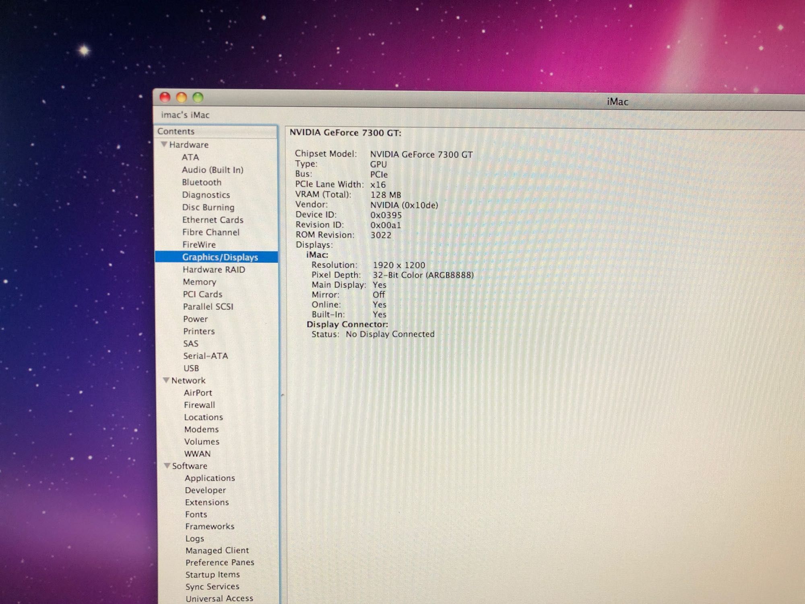
Task: Click the Contents column header
Action: (x=216, y=131)
